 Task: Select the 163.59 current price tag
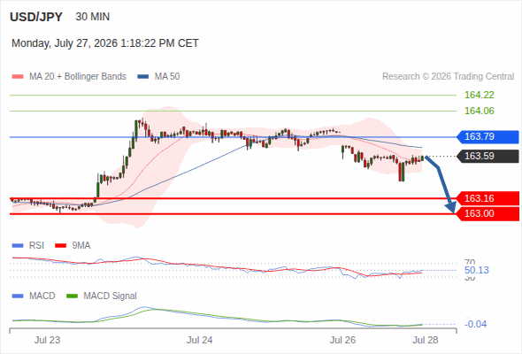coord(487,156)
